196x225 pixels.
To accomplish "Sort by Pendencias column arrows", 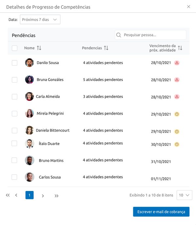I will pyautogui.click(x=106, y=48).
